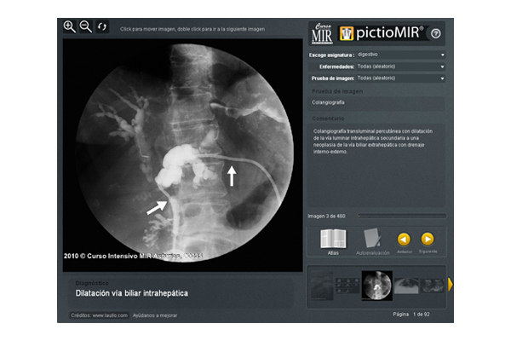Open the Atlas book icon

[x=333, y=242]
